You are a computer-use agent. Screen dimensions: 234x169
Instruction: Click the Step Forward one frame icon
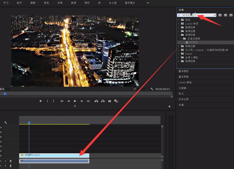[x=82, y=101]
